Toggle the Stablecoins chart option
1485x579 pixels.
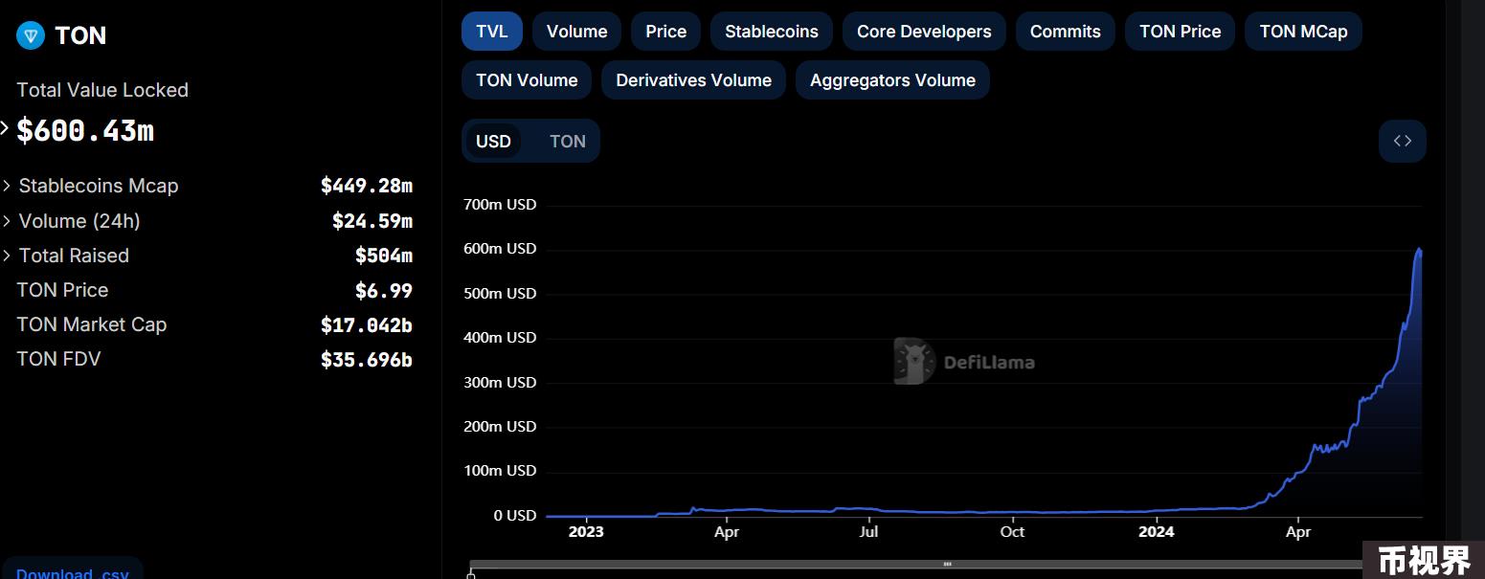tap(772, 32)
